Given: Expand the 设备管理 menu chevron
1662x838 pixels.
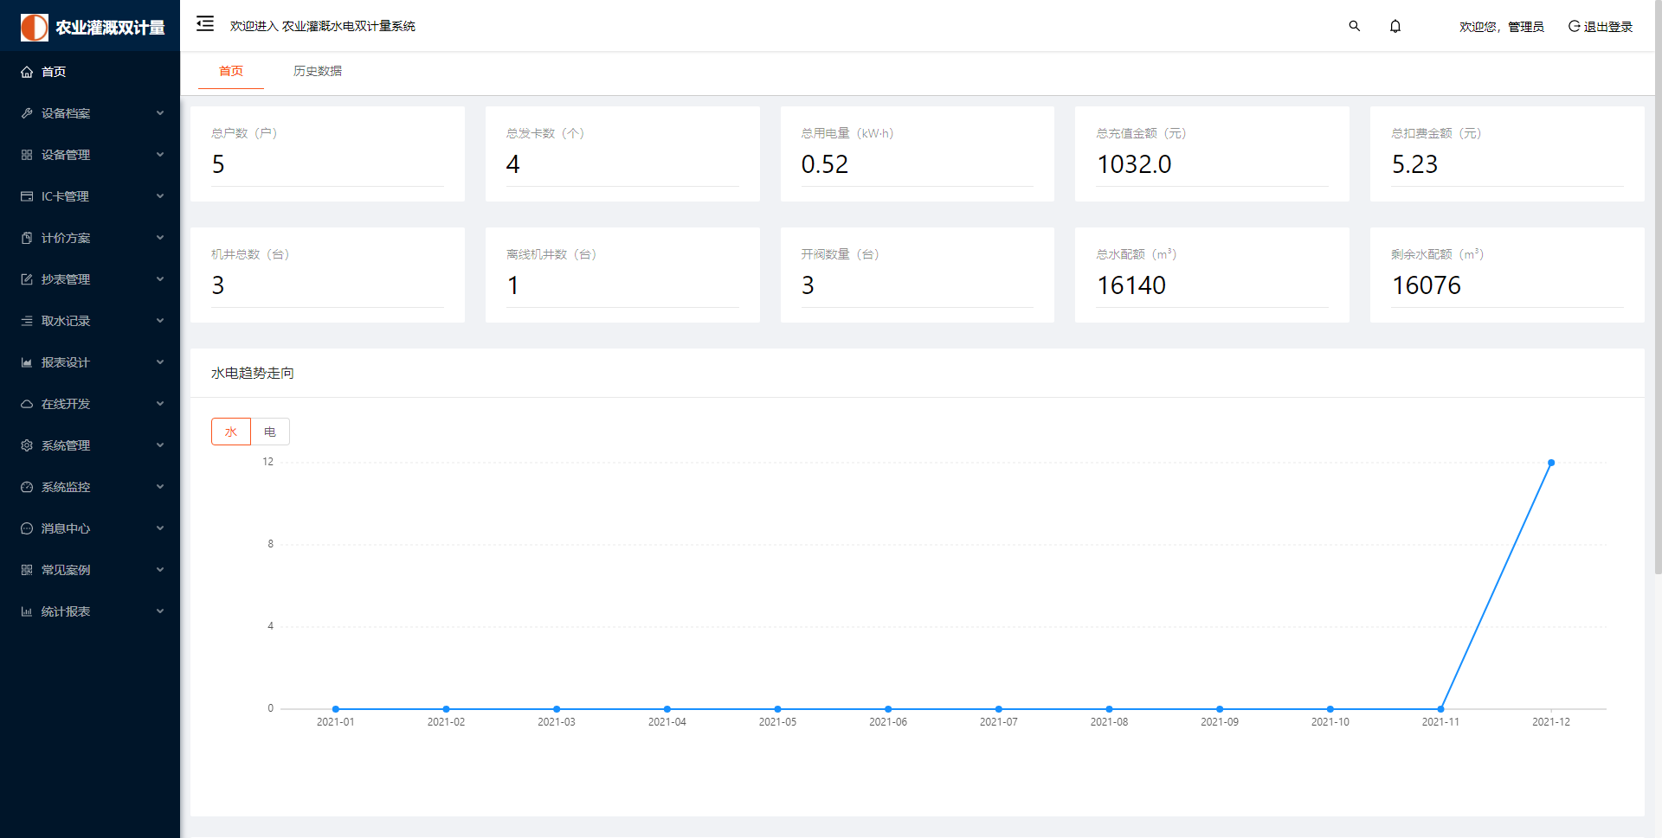Looking at the screenshot, I should [x=160, y=155].
